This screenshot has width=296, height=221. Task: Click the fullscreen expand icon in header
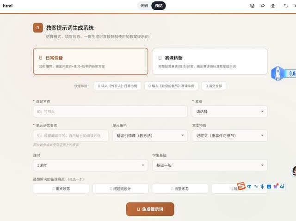tap(286, 6)
